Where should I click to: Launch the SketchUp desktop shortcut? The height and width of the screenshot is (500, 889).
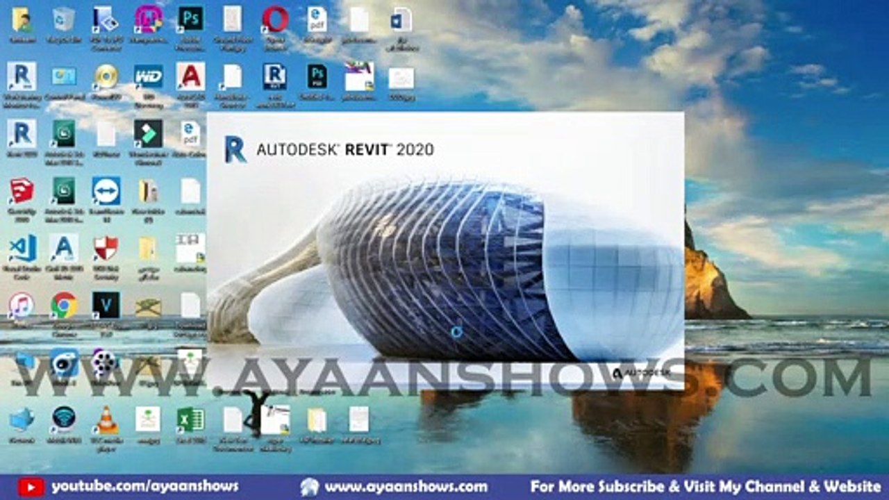[22, 191]
